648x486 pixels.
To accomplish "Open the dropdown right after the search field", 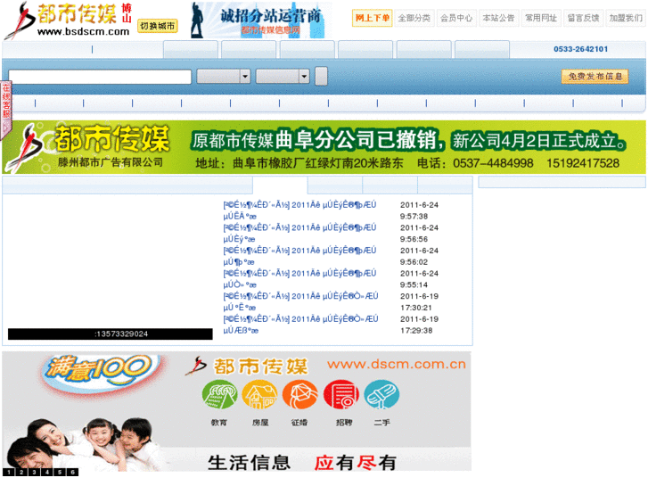I will coord(224,77).
